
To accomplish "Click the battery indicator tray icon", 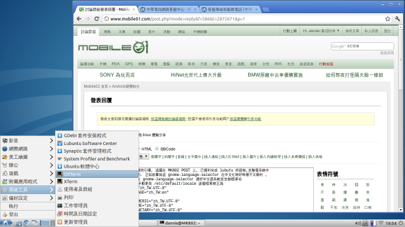I will pos(373,223).
